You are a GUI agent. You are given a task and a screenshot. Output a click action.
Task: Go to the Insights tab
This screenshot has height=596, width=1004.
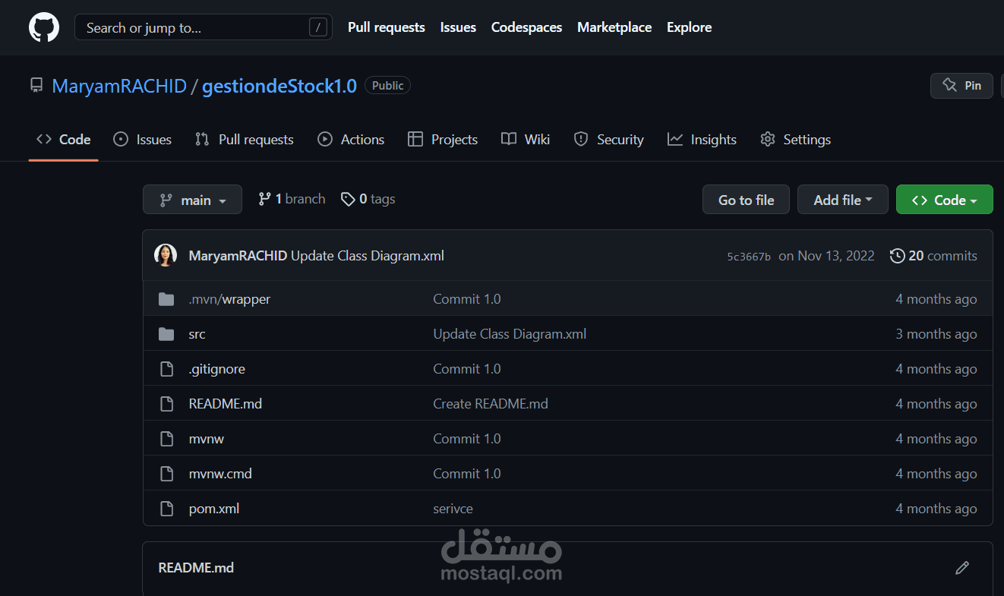pos(702,140)
